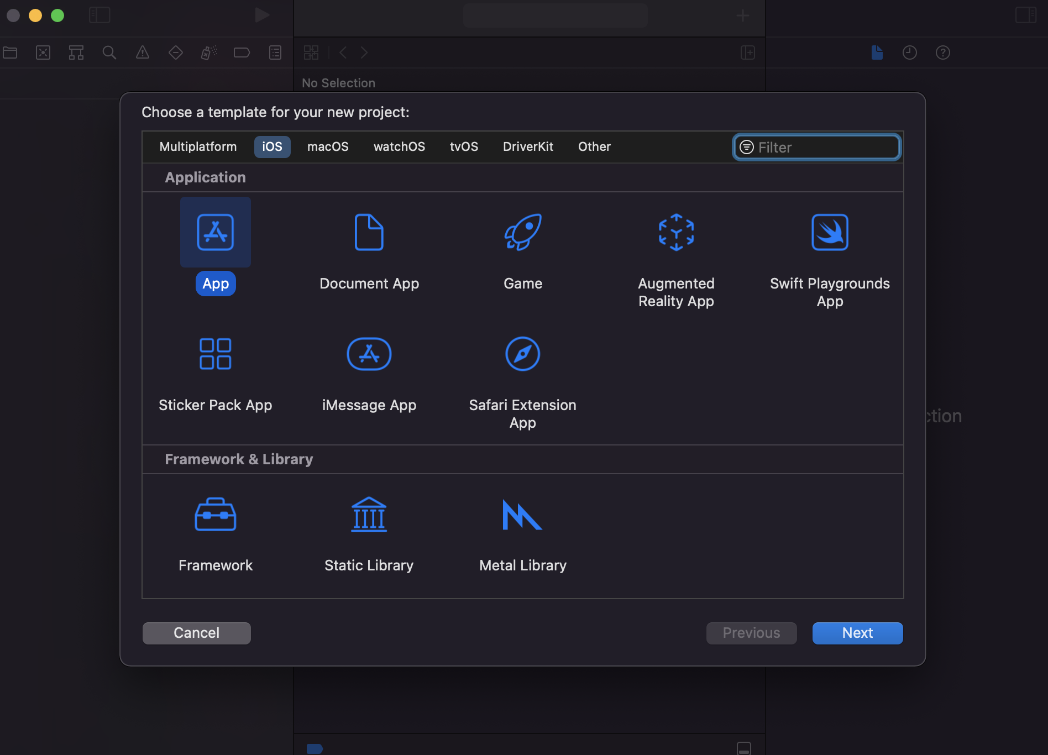Viewport: 1048px width, 755px height.
Task: Switch to the Other tab
Action: point(594,146)
